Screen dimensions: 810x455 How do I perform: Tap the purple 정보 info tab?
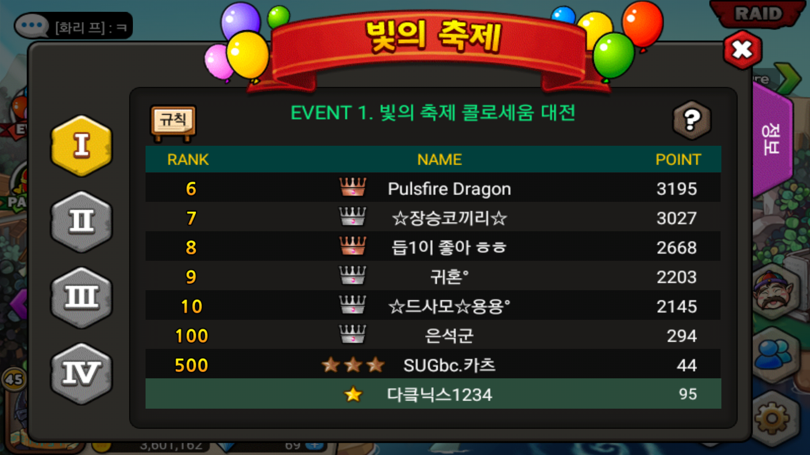[x=772, y=139]
